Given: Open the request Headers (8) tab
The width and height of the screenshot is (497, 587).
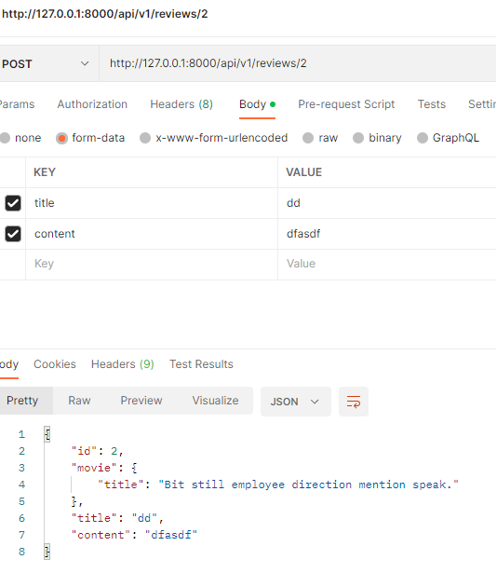Looking at the screenshot, I should tap(181, 104).
